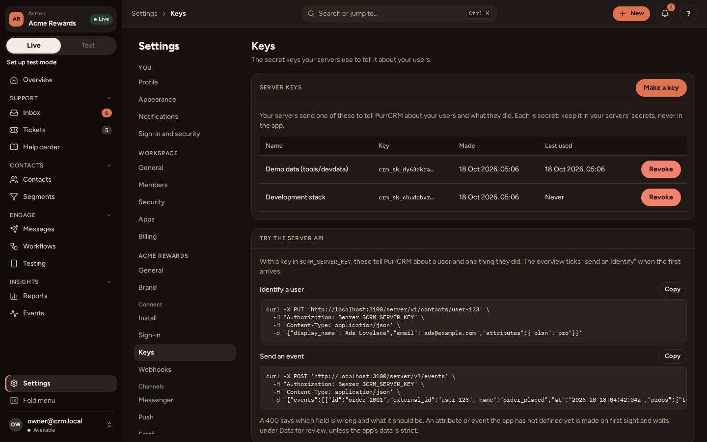Click the Help center book icon
This screenshot has height=442, width=707.
click(14, 147)
